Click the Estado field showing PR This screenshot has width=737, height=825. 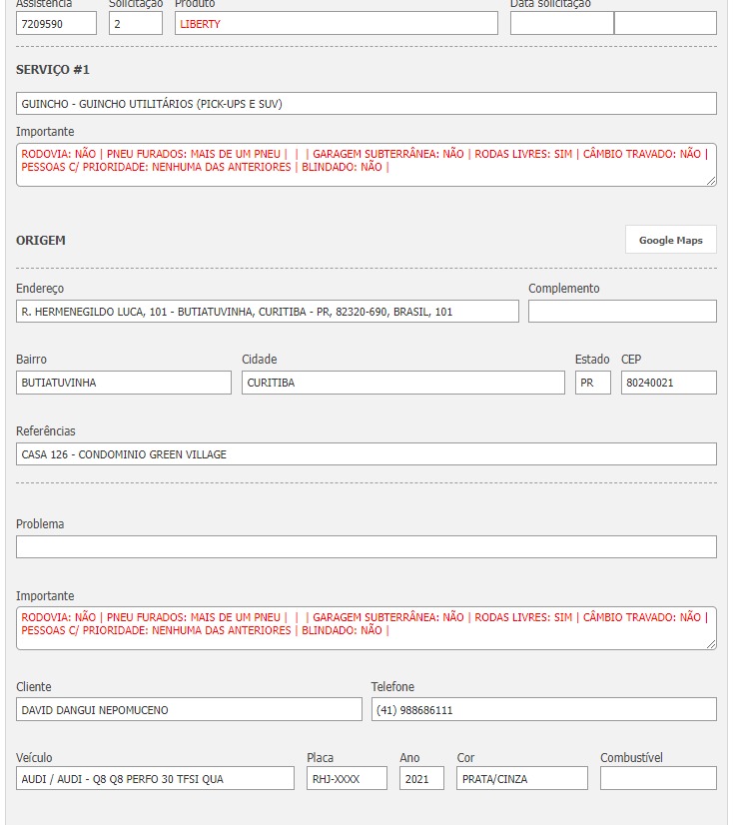593,383
